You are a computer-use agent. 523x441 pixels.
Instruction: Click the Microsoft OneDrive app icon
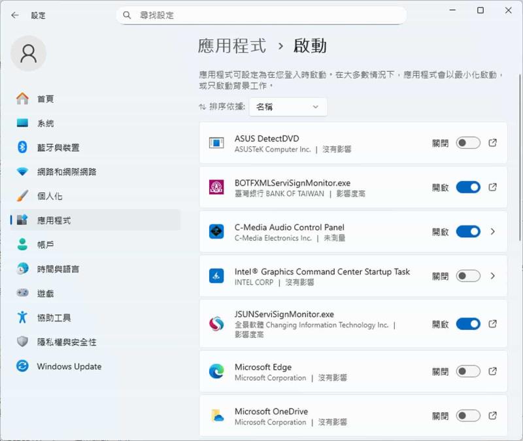216,416
